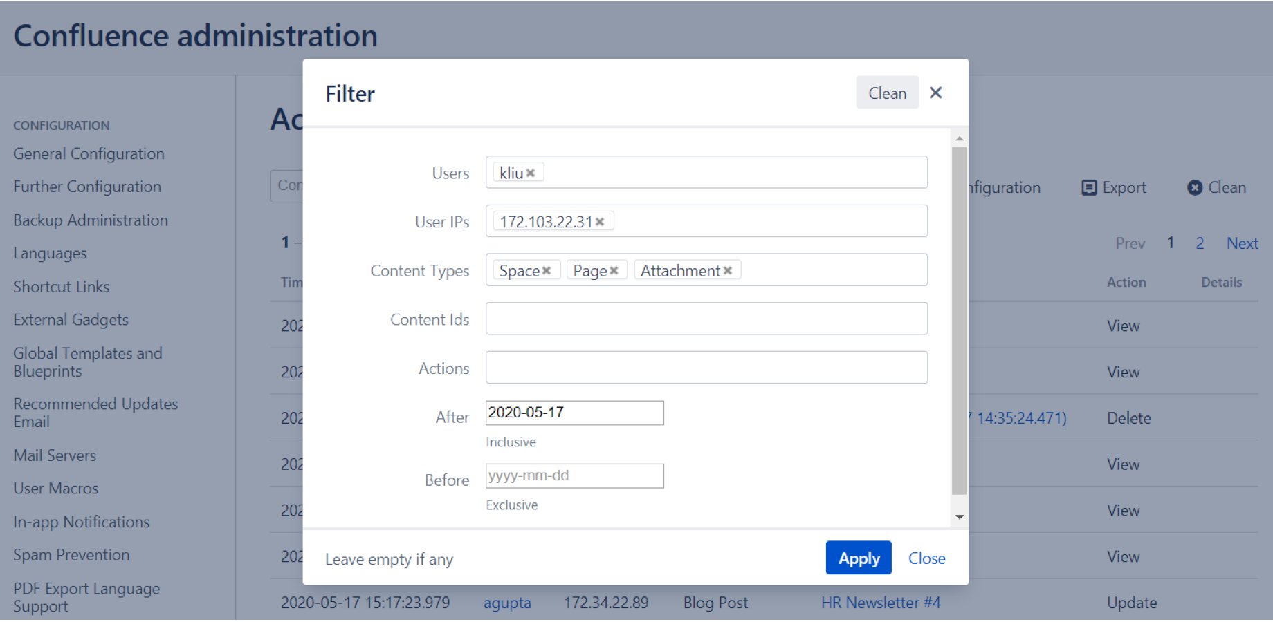Click the Before date field

tap(575, 476)
